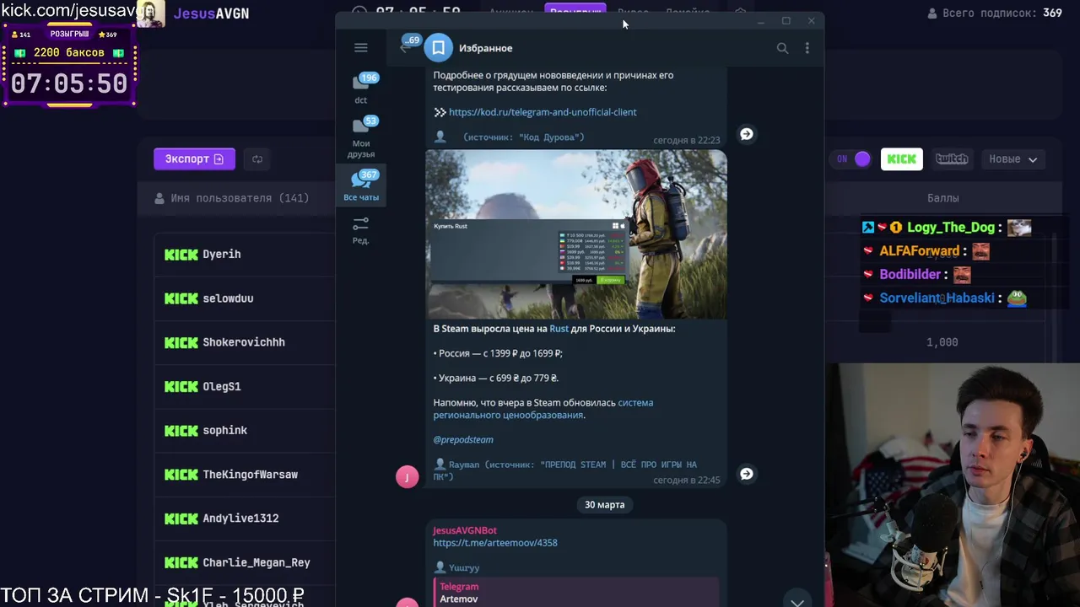
Task: Click the 30 марта date badge
Action: (605, 504)
